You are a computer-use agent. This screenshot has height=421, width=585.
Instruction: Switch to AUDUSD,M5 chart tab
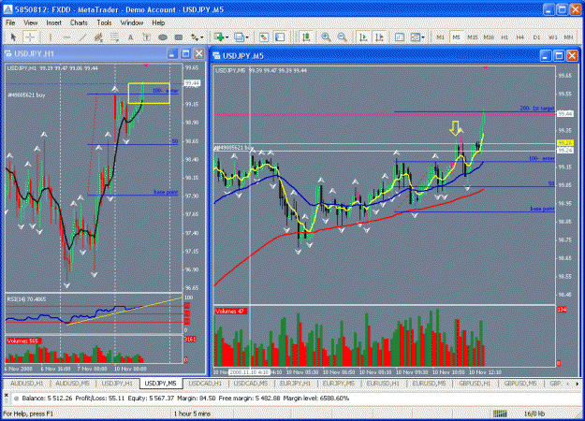72,384
